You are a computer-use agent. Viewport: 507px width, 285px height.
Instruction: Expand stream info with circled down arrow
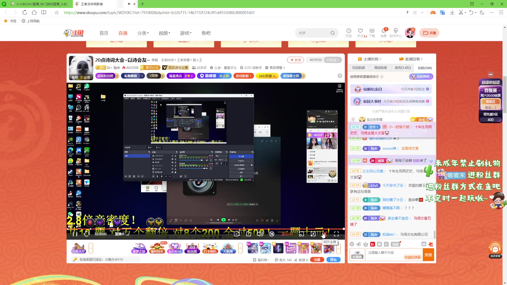340,76
